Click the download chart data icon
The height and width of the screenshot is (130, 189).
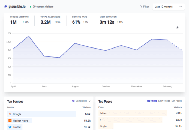click(177, 27)
